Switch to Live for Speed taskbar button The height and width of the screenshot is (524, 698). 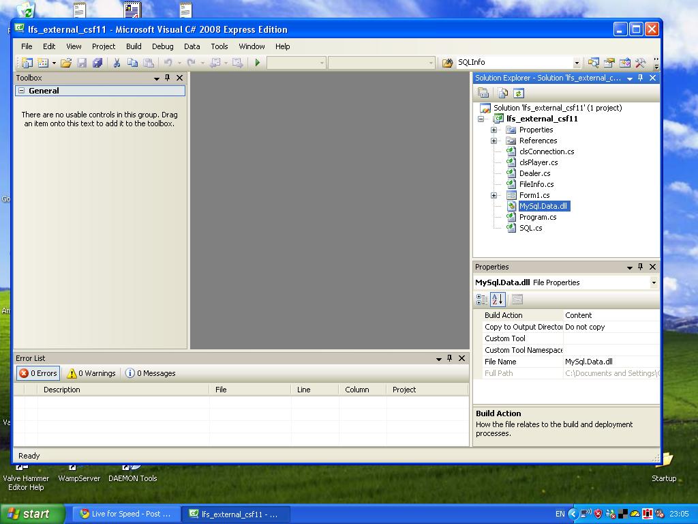(126, 514)
